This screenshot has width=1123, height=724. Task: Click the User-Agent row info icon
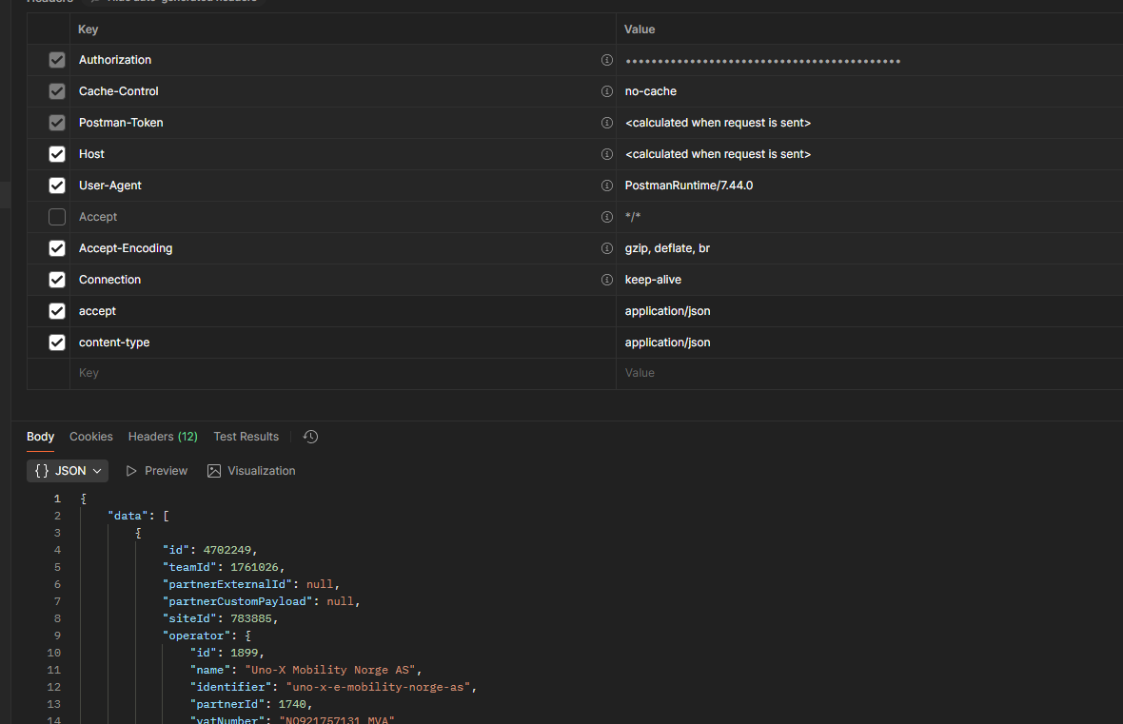point(606,186)
